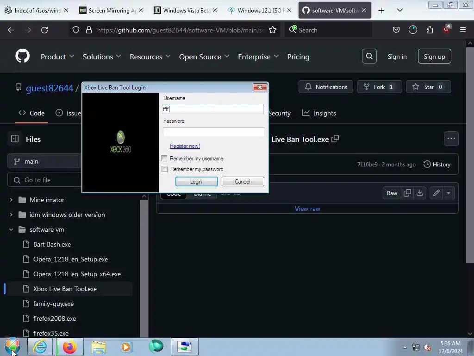474x356 pixels.
Task: Collapse the software vm folder
Action: [x=11, y=229]
